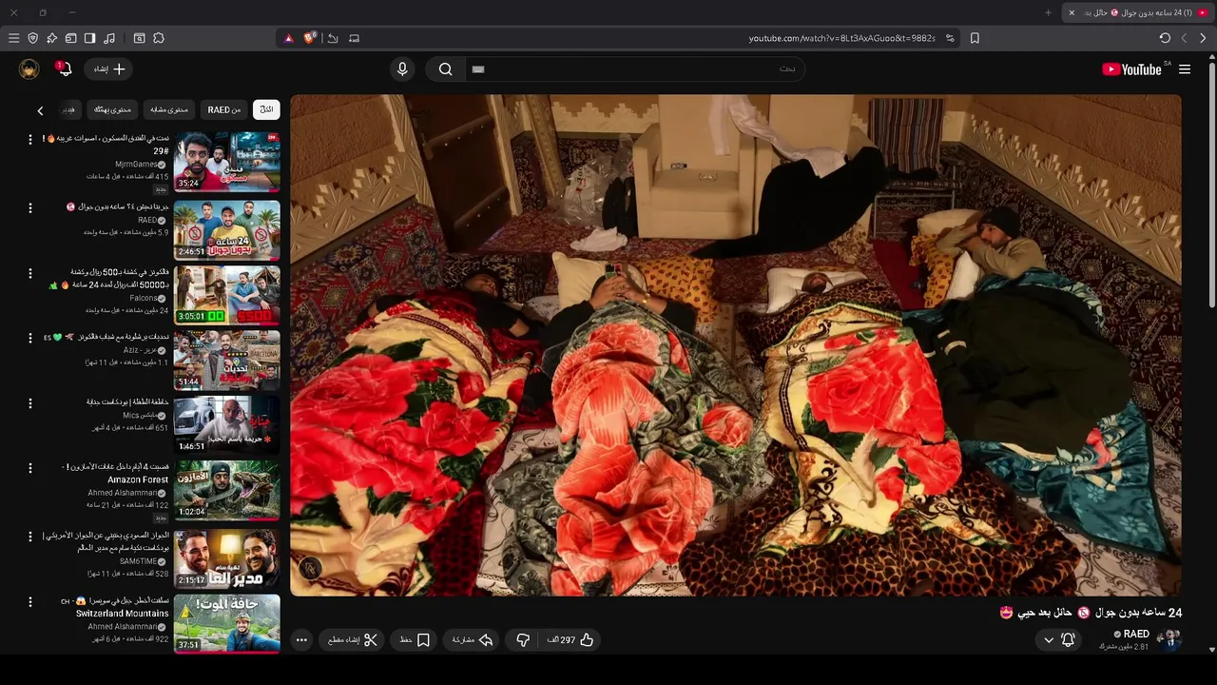Open a new browser tab with plus

1049,12
